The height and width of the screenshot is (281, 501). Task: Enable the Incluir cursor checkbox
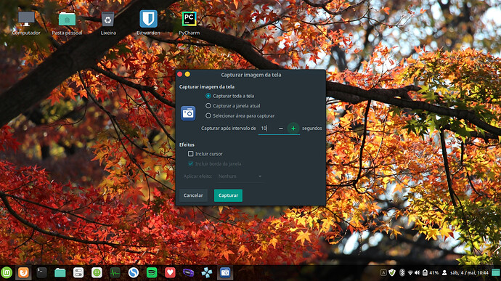191,154
